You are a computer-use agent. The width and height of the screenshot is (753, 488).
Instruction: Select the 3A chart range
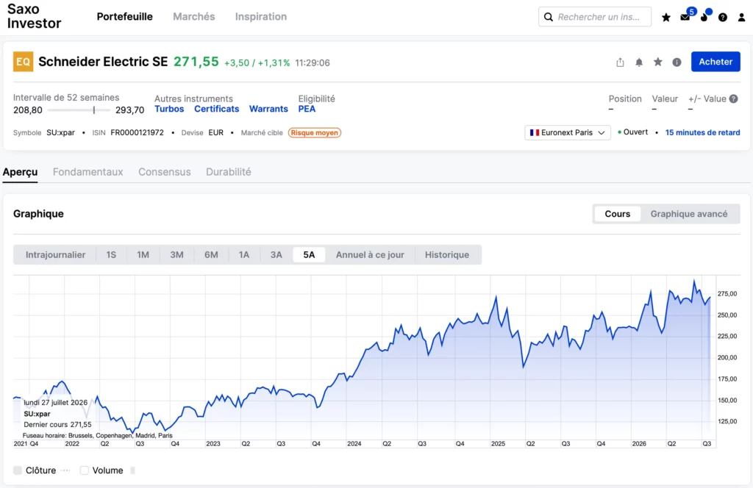pyautogui.click(x=276, y=255)
